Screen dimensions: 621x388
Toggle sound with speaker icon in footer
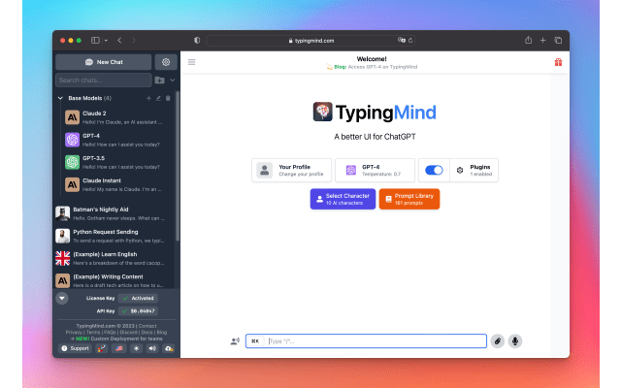[152, 348]
